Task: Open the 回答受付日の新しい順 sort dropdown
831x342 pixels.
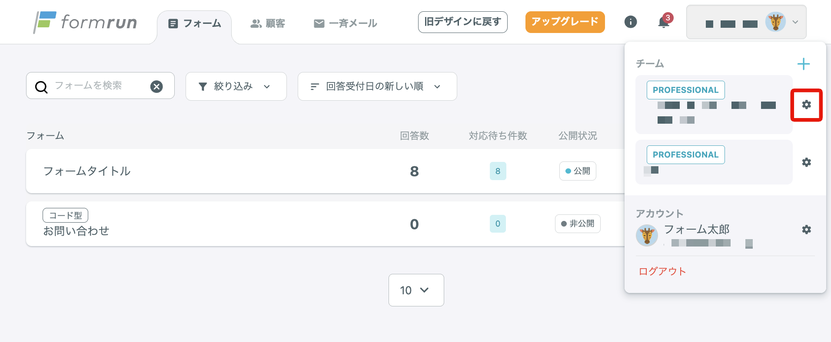Action: click(377, 86)
